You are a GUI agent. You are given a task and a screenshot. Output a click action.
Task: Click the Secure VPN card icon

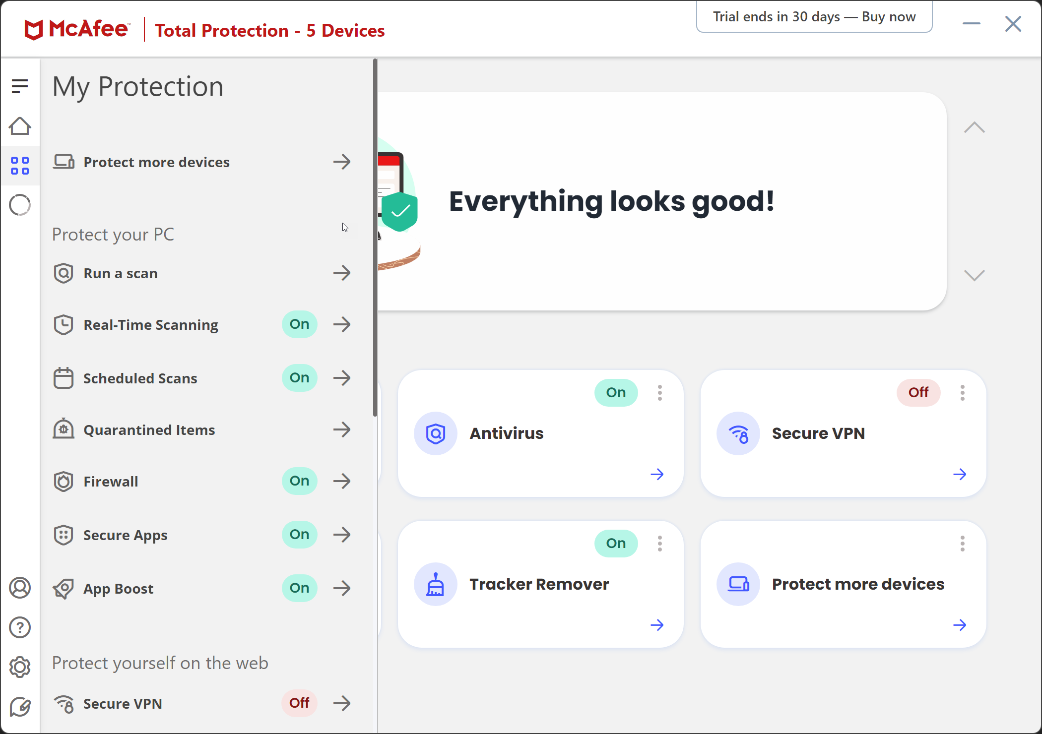pyautogui.click(x=738, y=433)
